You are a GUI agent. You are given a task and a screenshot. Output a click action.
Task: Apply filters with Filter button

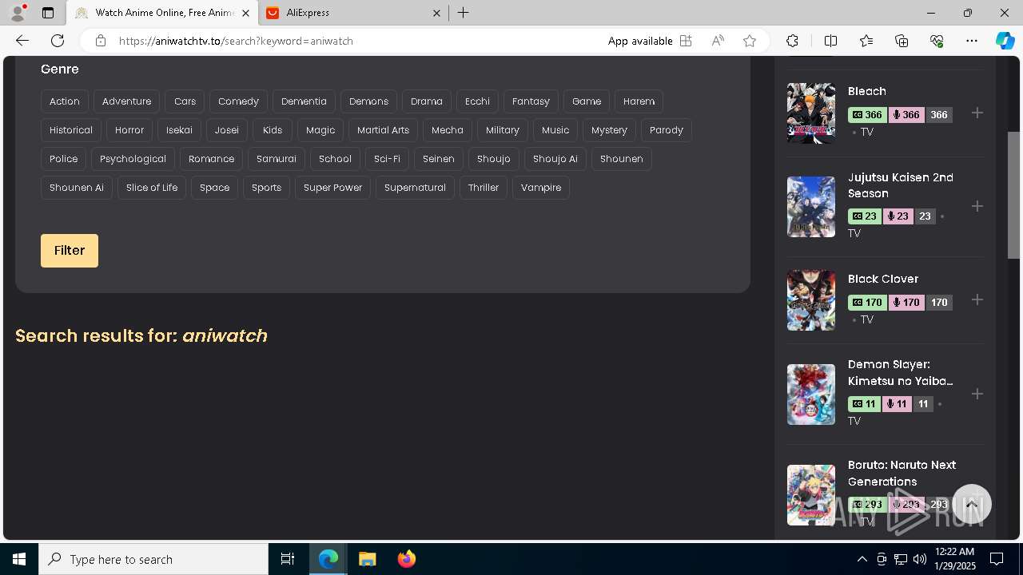pos(70,251)
